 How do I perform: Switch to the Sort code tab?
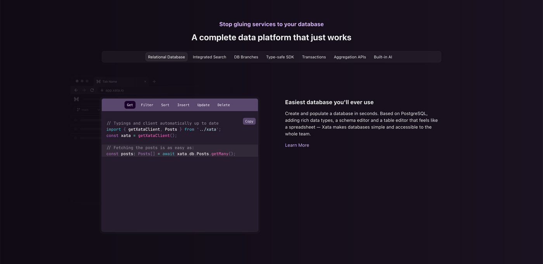(165, 105)
